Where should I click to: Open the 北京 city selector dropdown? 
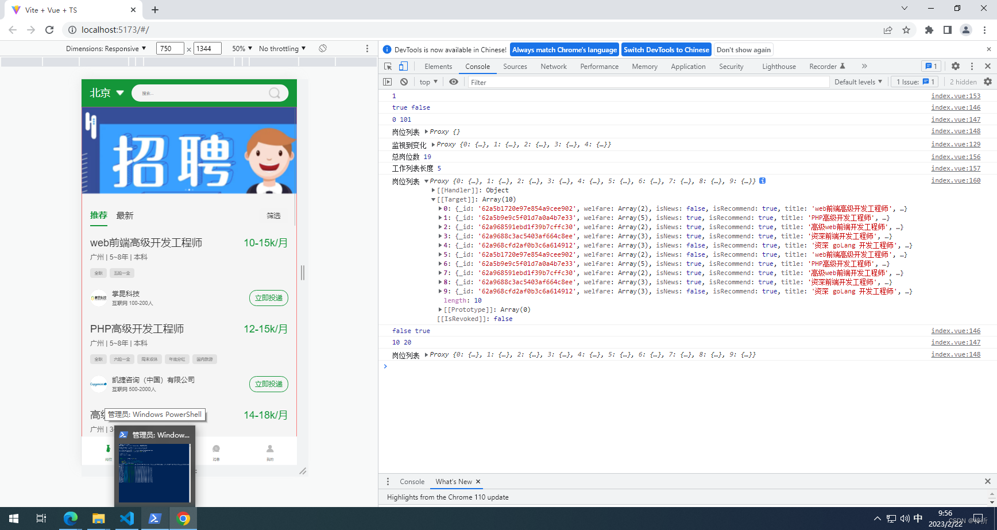[x=105, y=92]
